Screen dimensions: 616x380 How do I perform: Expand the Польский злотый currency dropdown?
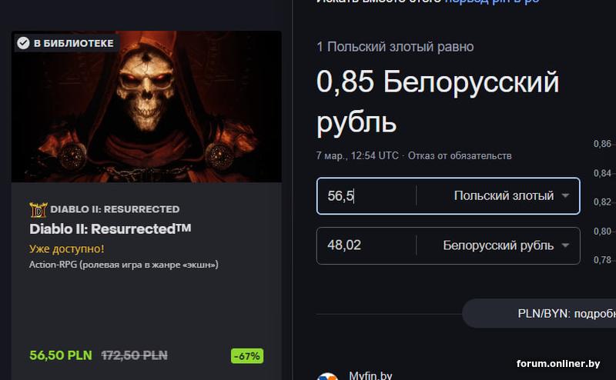click(x=498, y=195)
